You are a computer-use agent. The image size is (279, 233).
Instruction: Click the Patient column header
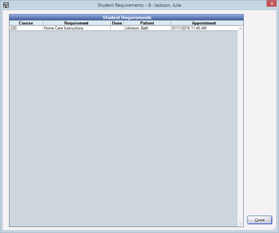[x=147, y=23]
